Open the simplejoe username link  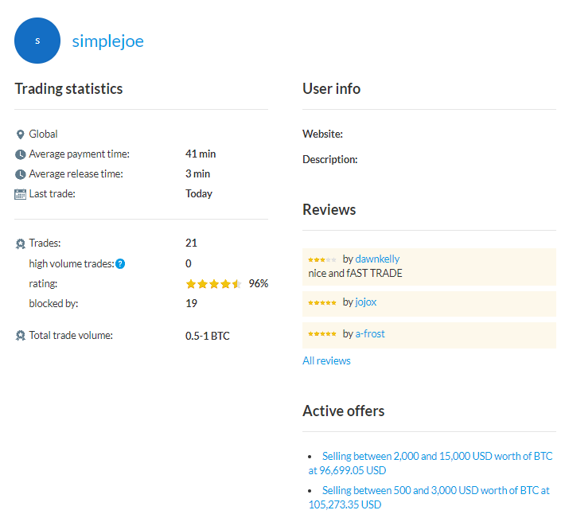[x=107, y=42]
